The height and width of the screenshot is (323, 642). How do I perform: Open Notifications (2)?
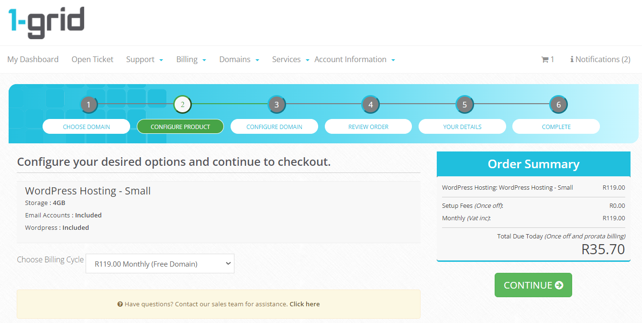600,59
